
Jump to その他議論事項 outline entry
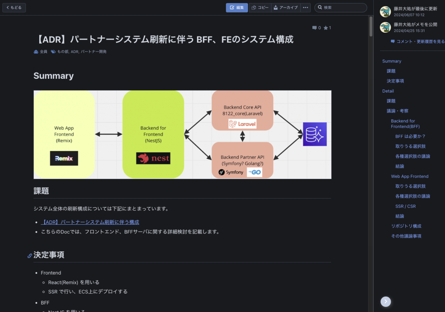[406, 236]
